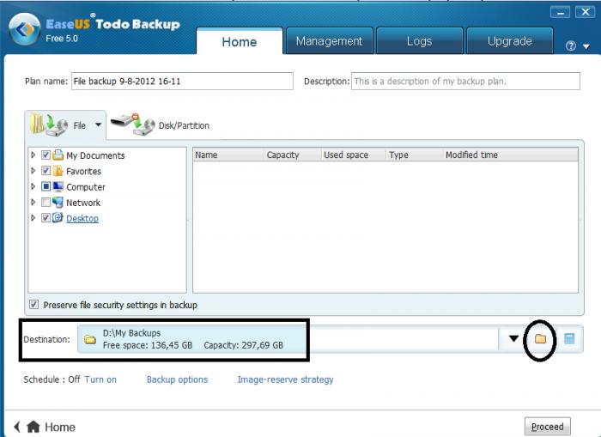Click the My Documents folder icon
This screenshot has height=437, width=601.
click(x=58, y=155)
